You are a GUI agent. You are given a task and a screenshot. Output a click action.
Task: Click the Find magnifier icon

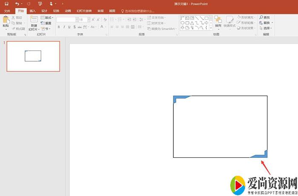261,17
